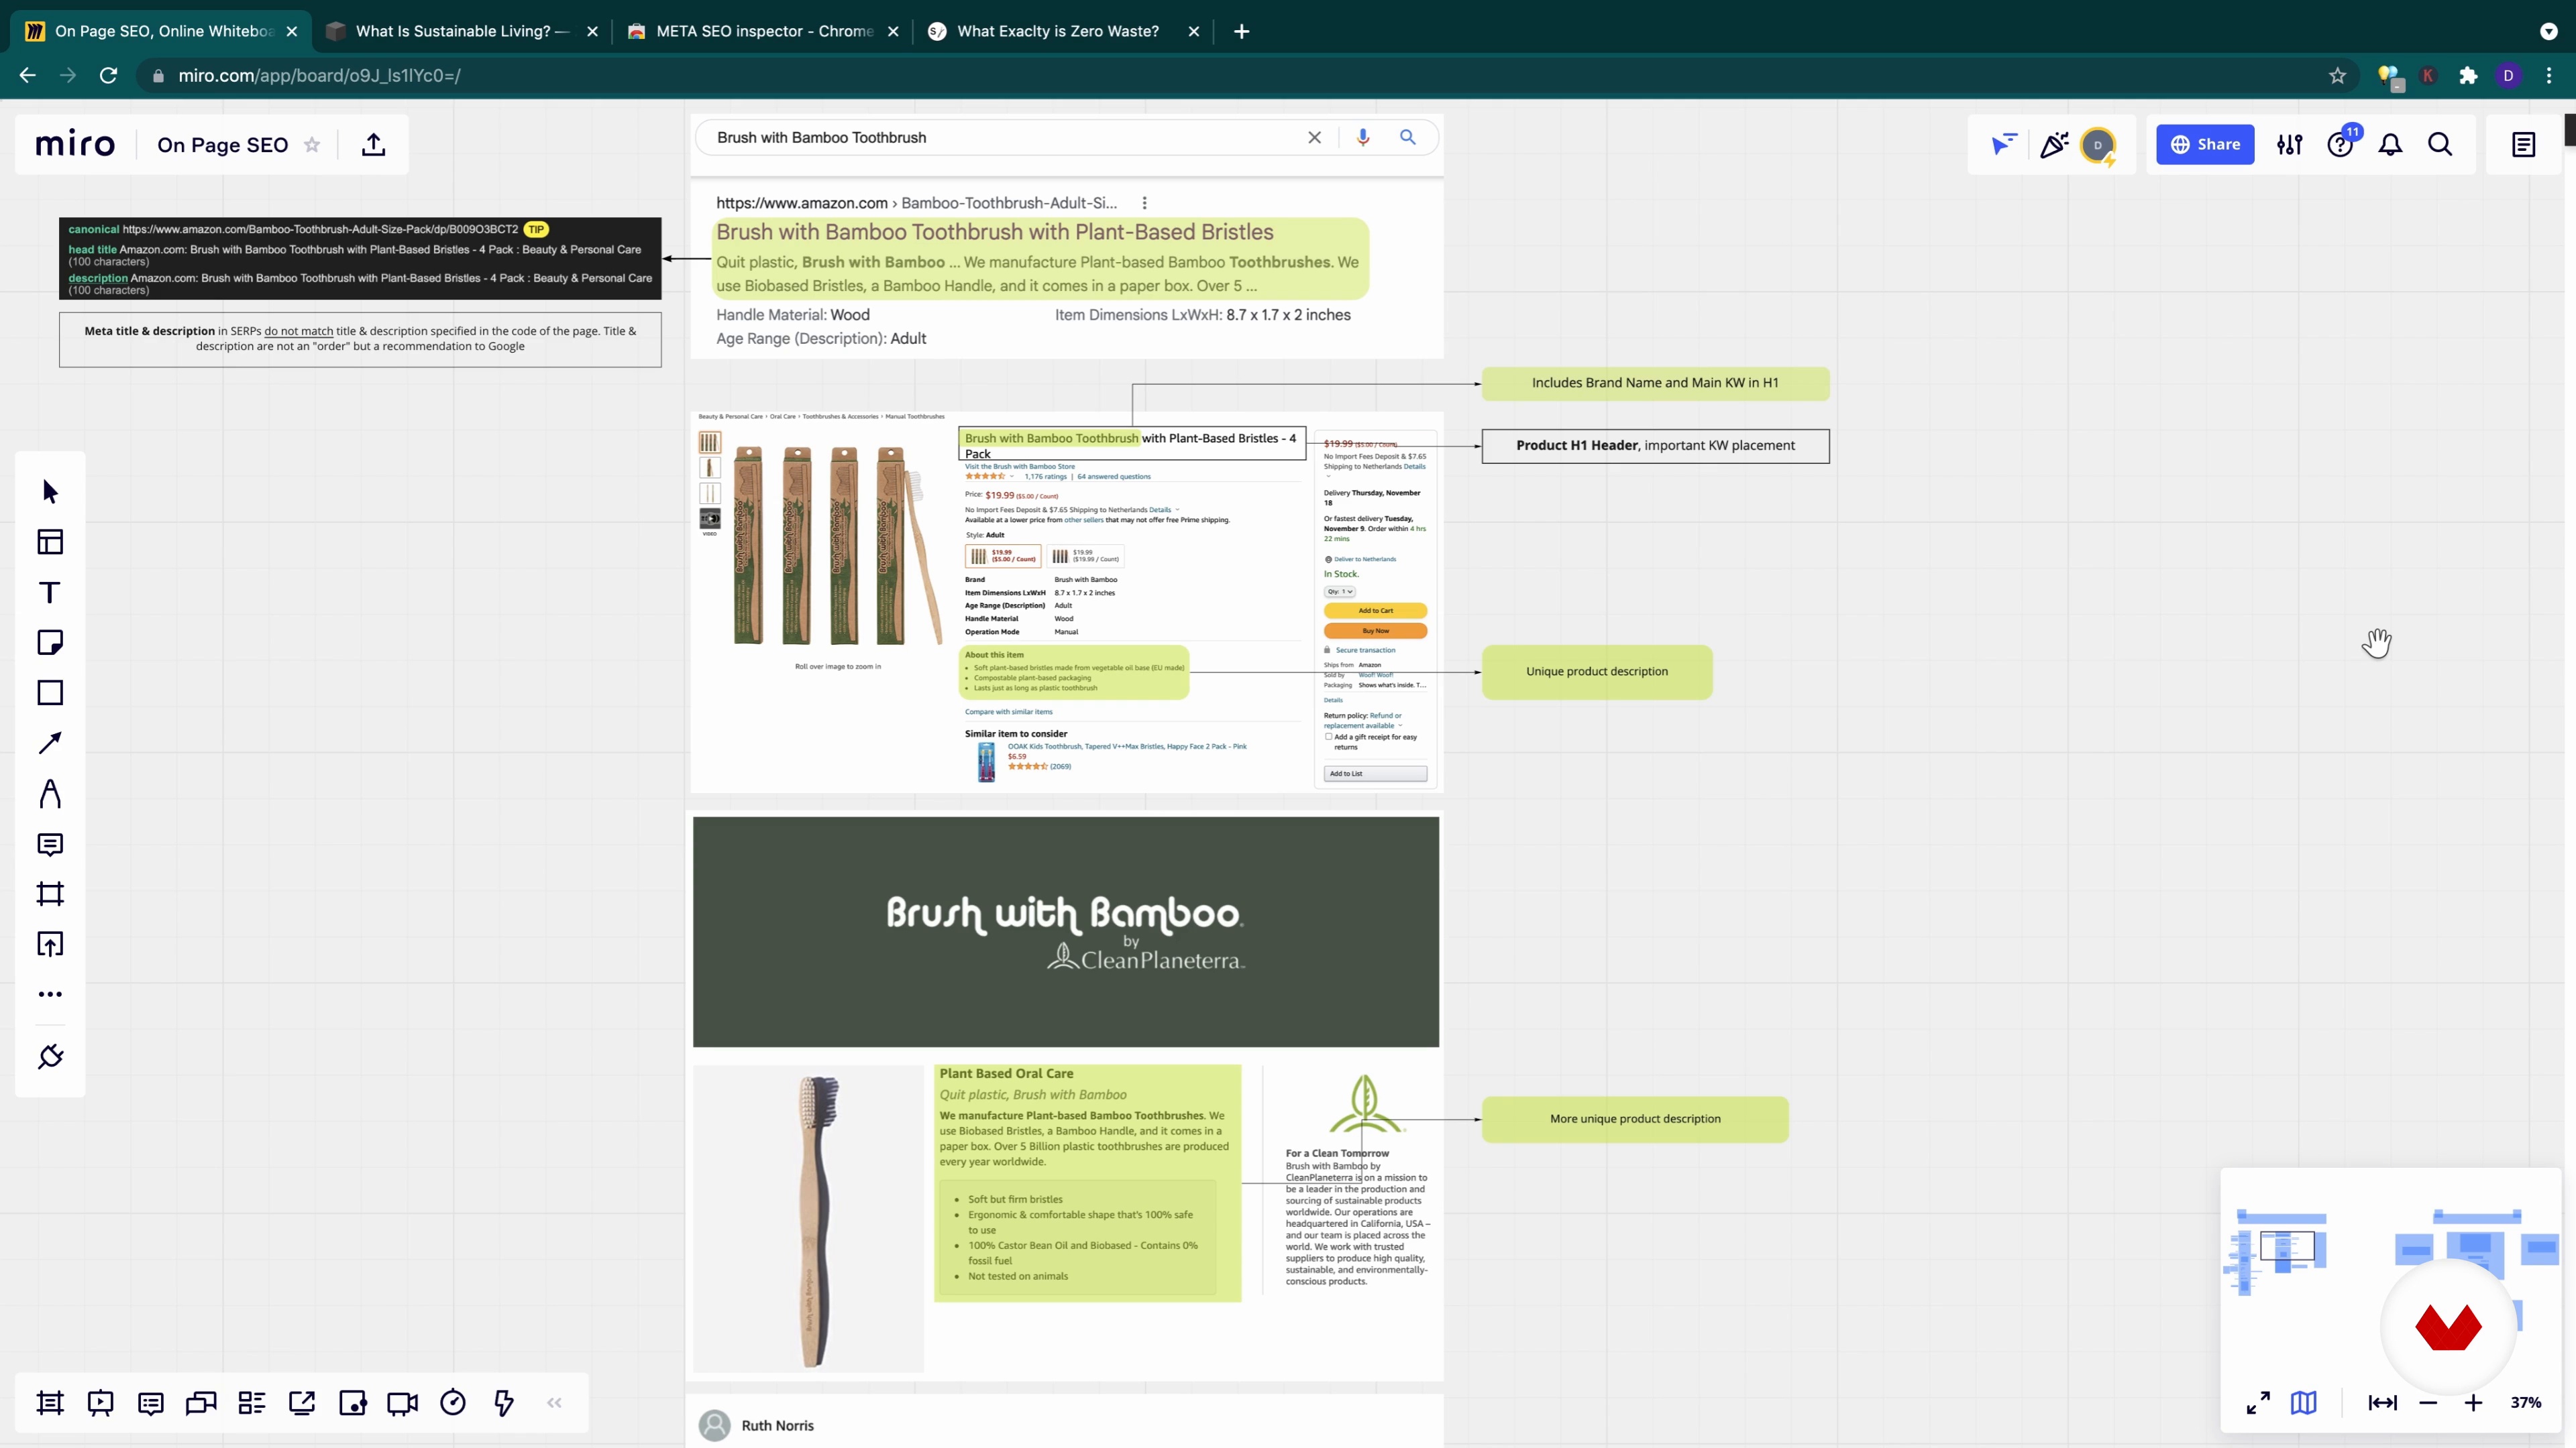Collapse the bottom toolbar chevrons
This screenshot has height=1448, width=2576.
tap(554, 1403)
